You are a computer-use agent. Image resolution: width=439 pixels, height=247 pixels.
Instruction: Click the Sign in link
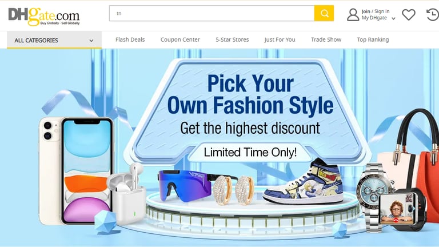[x=382, y=11]
